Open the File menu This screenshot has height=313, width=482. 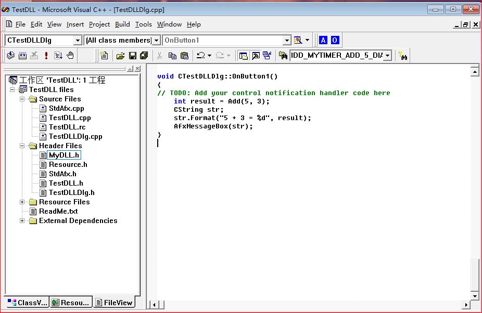pyautogui.click(x=20, y=24)
